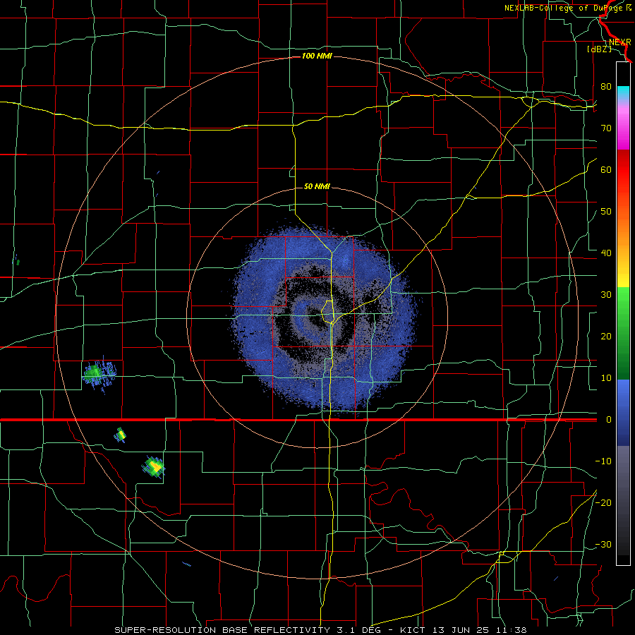Viewport: 635px width, 635px height.
Task: Click the 40 value on the color scale
Action: click(x=606, y=253)
